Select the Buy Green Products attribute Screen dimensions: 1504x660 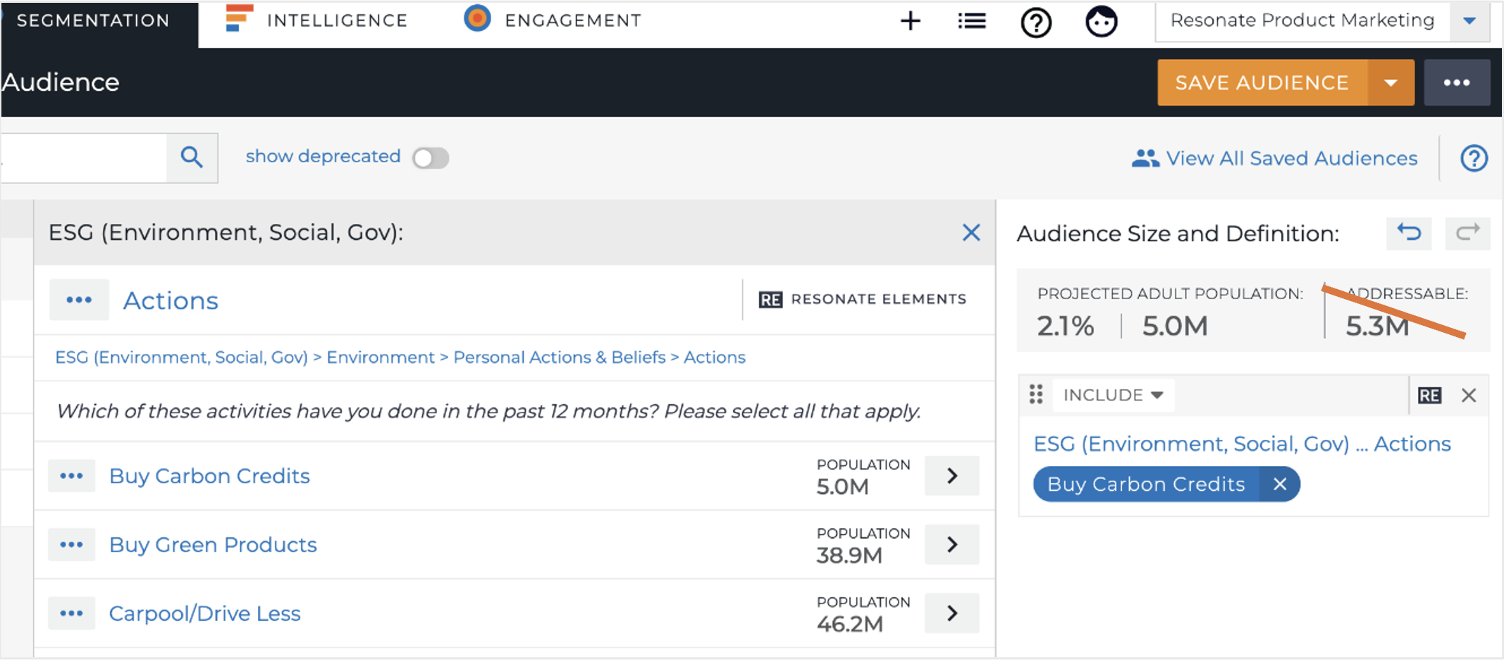coord(213,545)
